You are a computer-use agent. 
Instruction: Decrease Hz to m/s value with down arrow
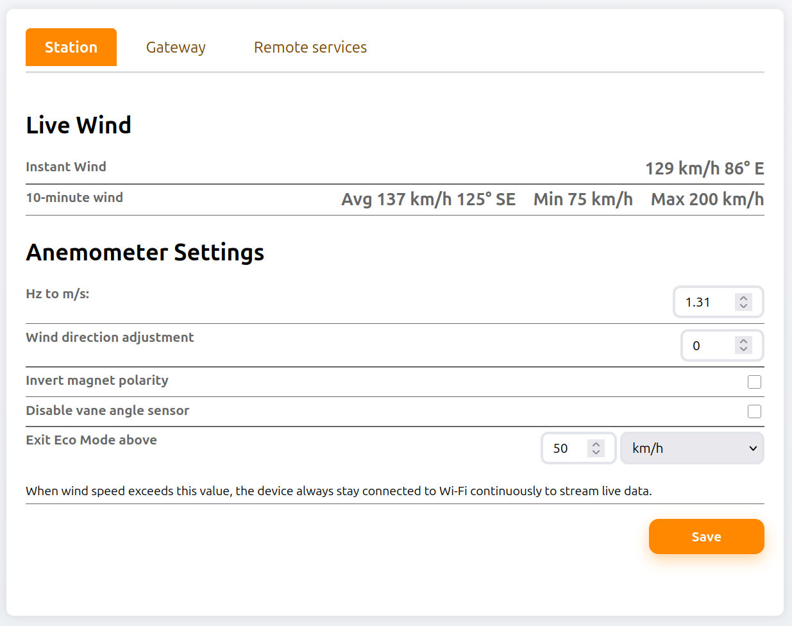click(x=743, y=306)
